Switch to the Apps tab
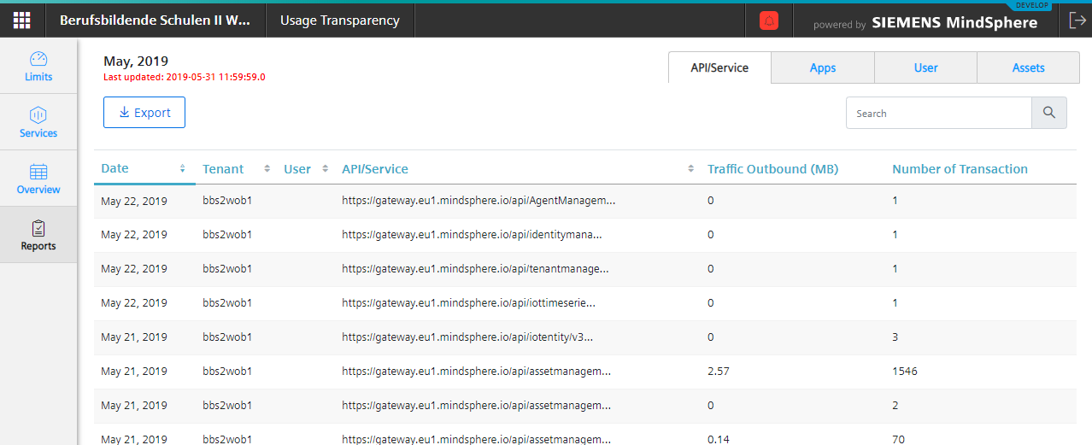This screenshot has height=445, width=1092. coord(822,67)
